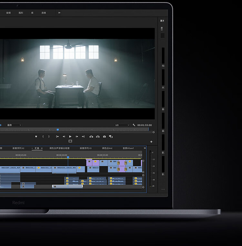Screen dimensions: 242x246
Task: Step back one frame
Action: 64,136
